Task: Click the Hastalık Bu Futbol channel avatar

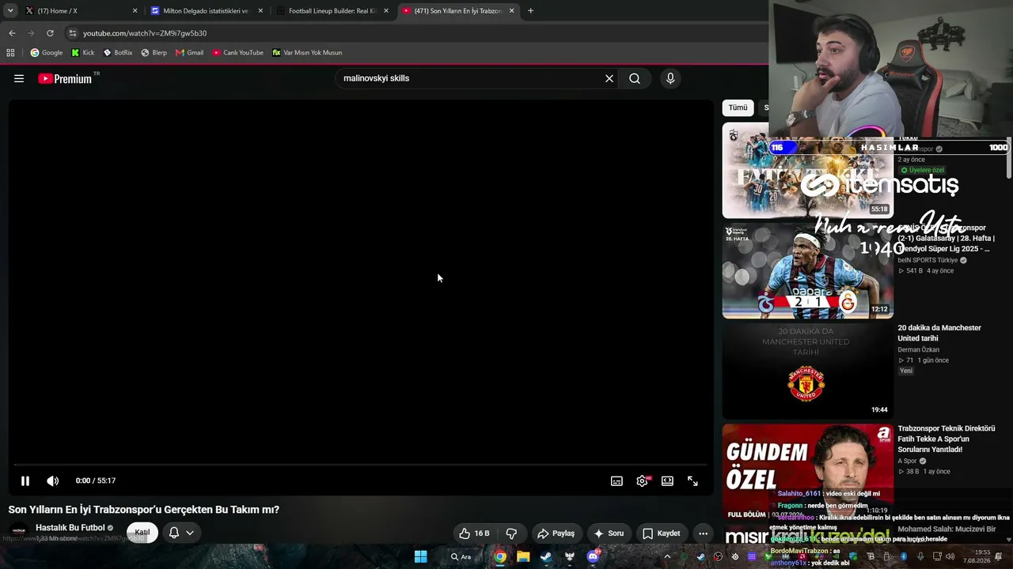Action: pos(19,531)
